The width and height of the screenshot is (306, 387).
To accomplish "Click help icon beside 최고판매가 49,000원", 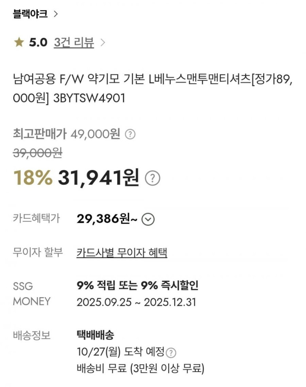I will pos(130,135).
